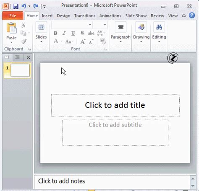Viewport: 199px width, 191px height.
Task: Choose the Font Color button
Action: (x=56, y=41)
